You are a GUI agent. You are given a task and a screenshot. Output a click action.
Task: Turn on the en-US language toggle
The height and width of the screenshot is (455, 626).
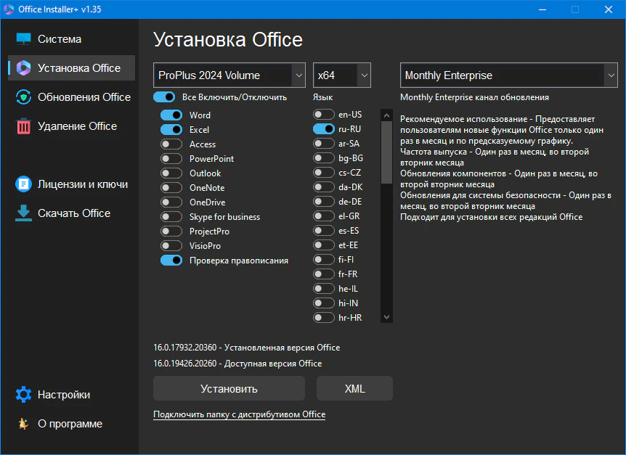(x=324, y=115)
